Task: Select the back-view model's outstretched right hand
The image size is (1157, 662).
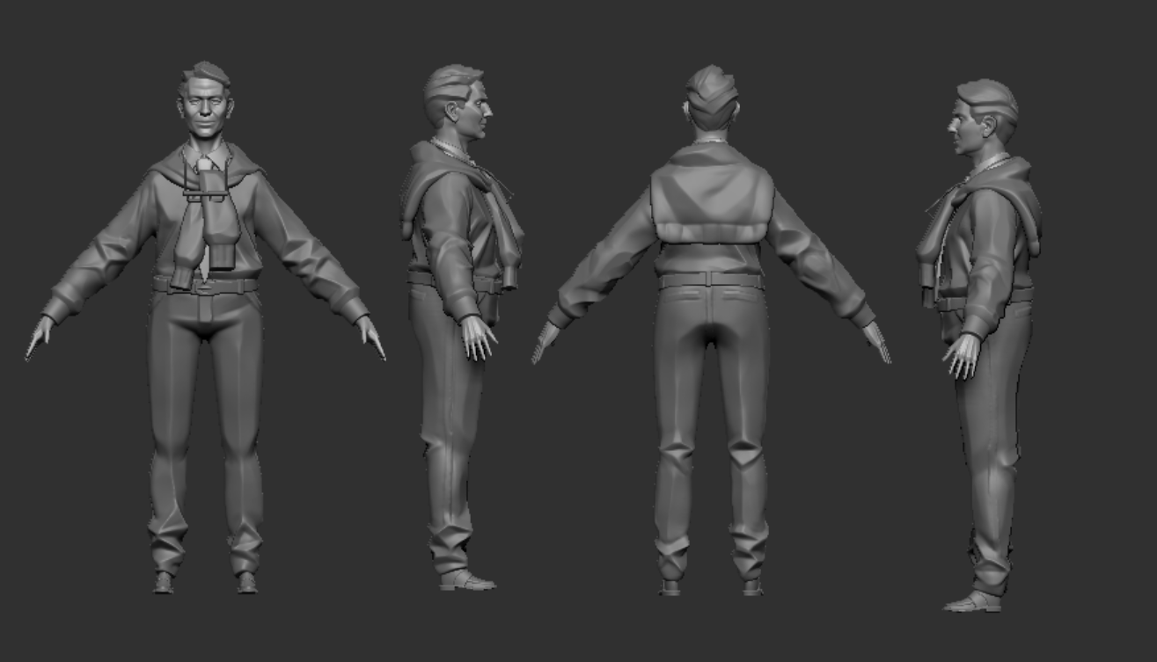Action: tap(876, 341)
